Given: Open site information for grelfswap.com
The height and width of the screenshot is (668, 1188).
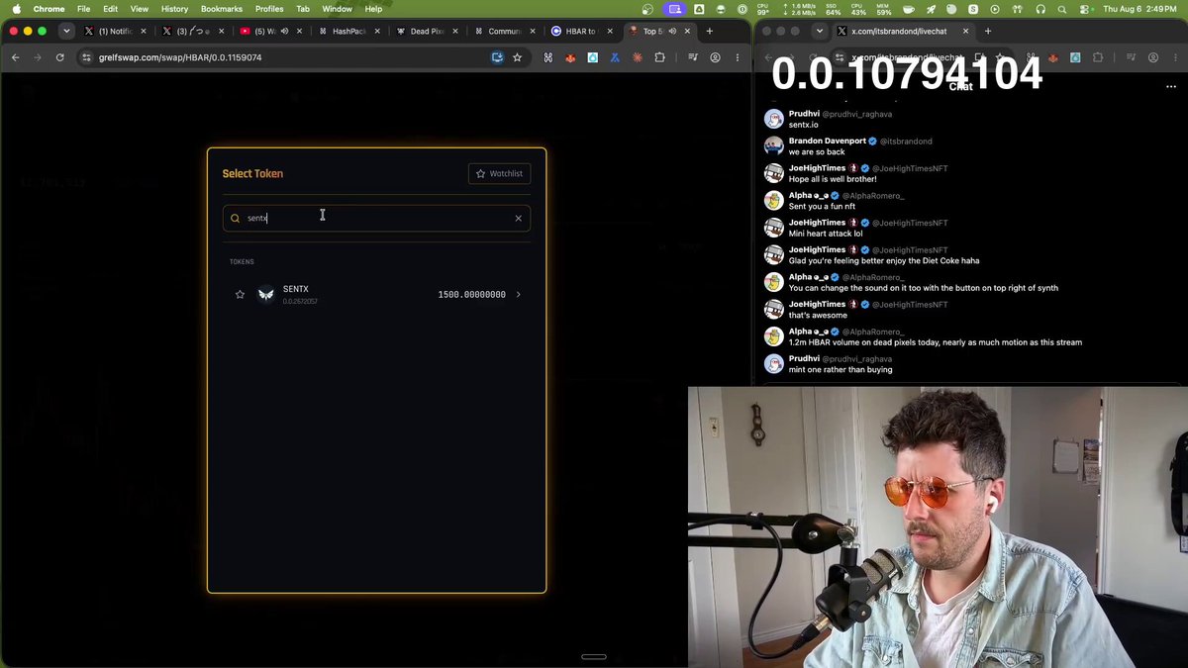Looking at the screenshot, I should pos(87,57).
